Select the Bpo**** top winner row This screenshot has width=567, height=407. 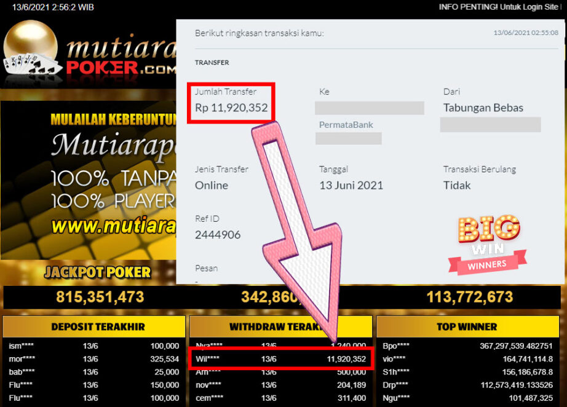(x=467, y=346)
